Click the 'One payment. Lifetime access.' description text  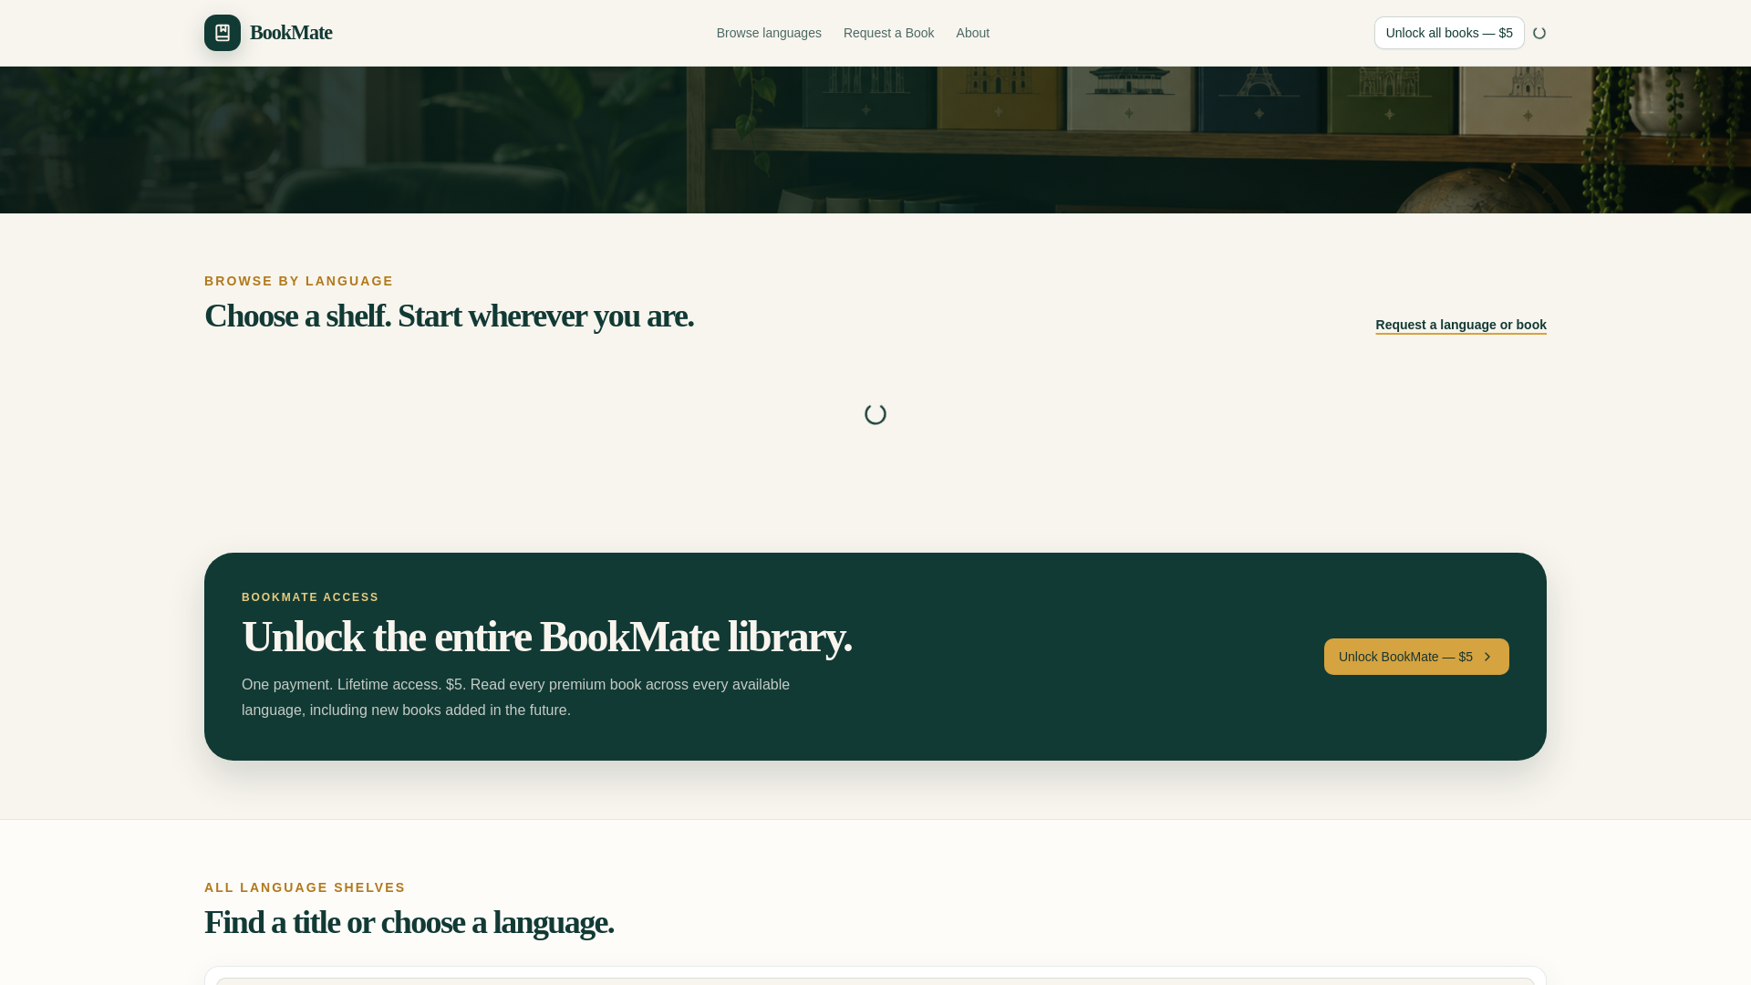coord(516,698)
